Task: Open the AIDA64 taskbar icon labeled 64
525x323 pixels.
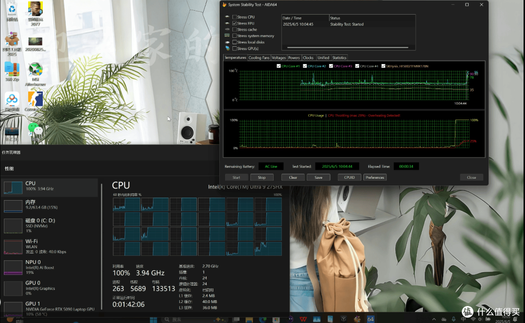Action: coord(370,319)
